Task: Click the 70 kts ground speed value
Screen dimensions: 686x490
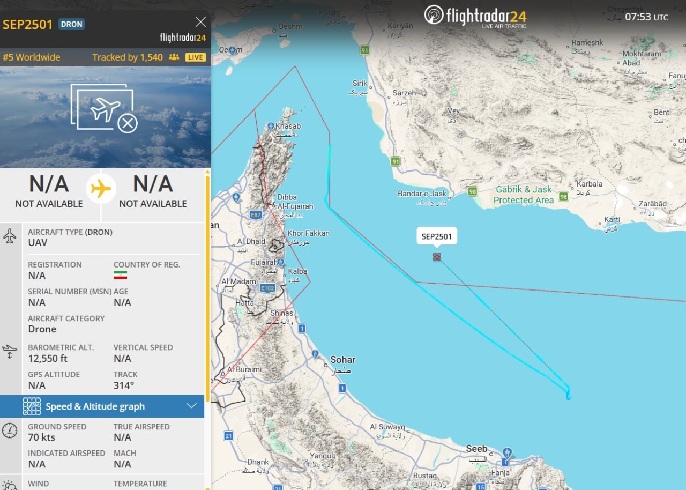Action: (x=42, y=437)
